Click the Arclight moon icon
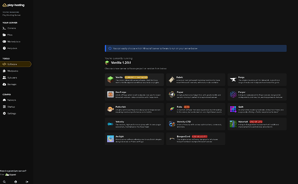The width and height of the screenshot is (298, 184). 110,139
